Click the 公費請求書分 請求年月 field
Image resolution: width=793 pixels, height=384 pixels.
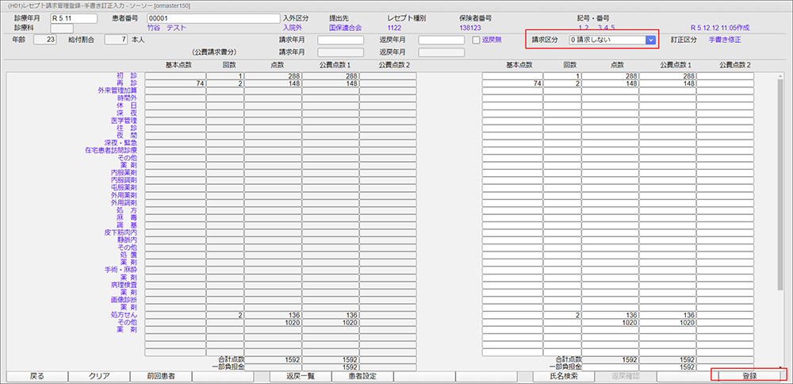point(340,52)
